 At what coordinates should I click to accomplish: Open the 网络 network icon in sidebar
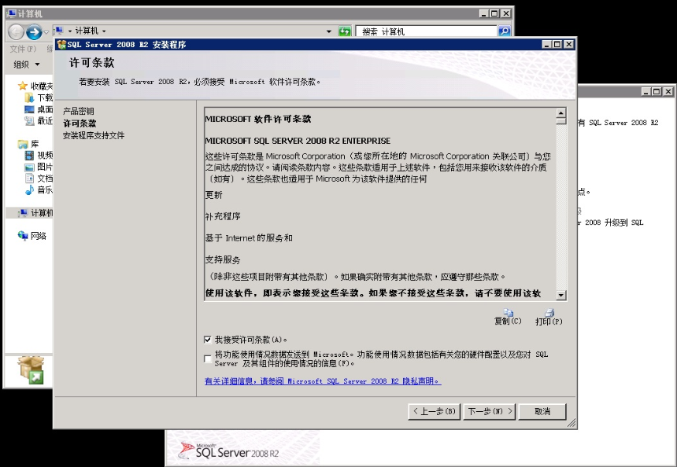click(x=23, y=235)
